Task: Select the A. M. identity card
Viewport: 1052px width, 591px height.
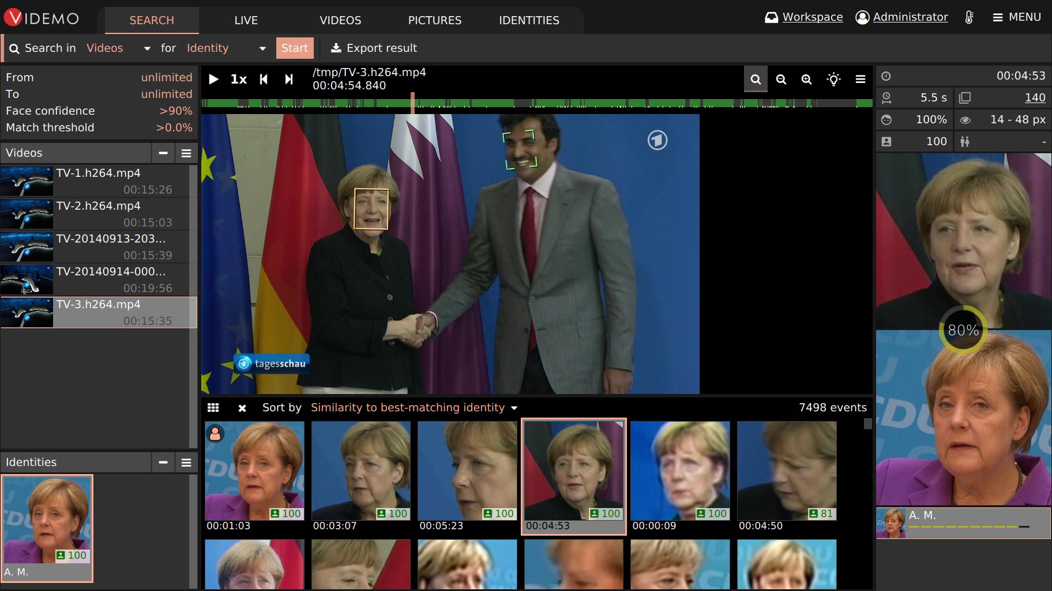Action: click(47, 528)
